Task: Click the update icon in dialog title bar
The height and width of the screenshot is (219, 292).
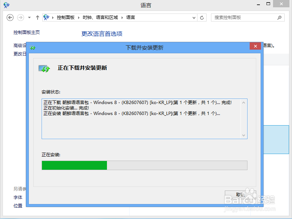Action: [32, 48]
